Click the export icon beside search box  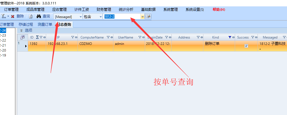click(148, 17)
